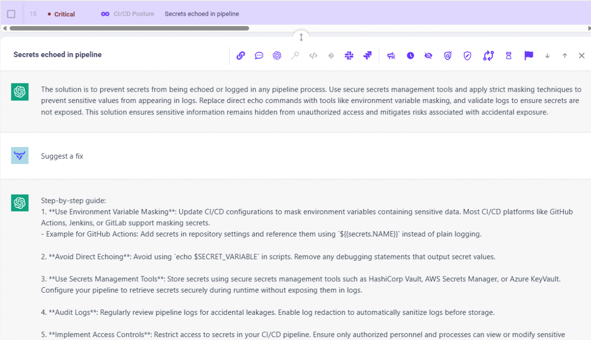The width and height of the screenshot is (591, 340).
Task: Select the checkbox for finding row 15
Action: coord(11,14)
